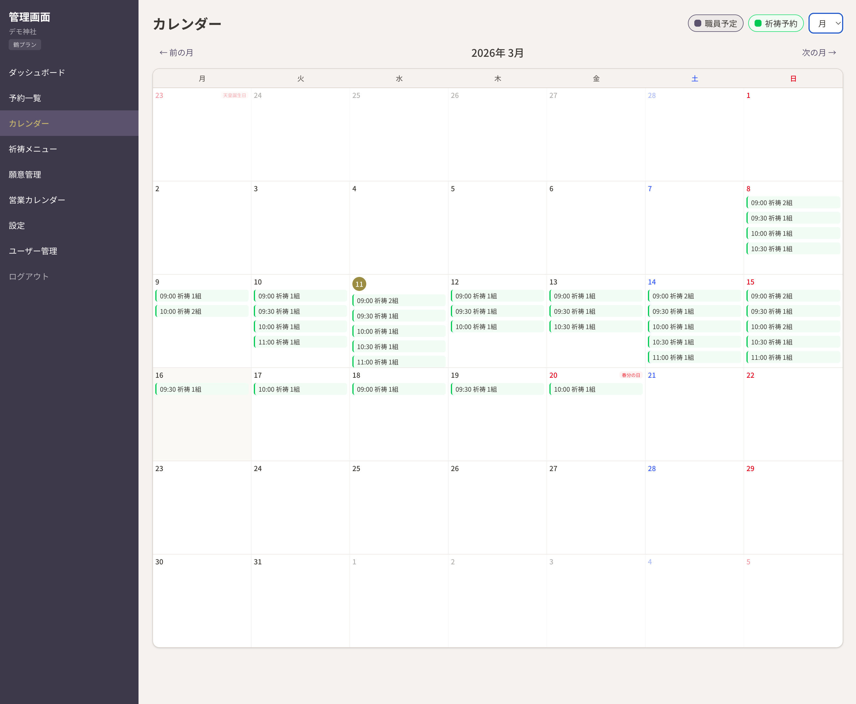The image size is (856, 704).
Task: Open the 10:30 祈祷 1組 event on March 13
Action: pos(595,327)
